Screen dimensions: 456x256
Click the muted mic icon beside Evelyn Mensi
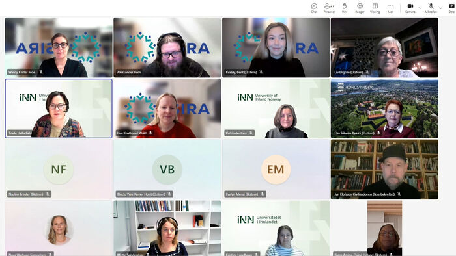[263, 194]
